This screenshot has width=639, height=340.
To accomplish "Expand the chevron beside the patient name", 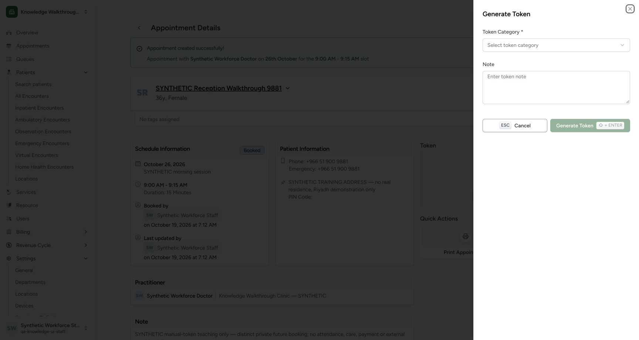I will click(x=288, y=88).
